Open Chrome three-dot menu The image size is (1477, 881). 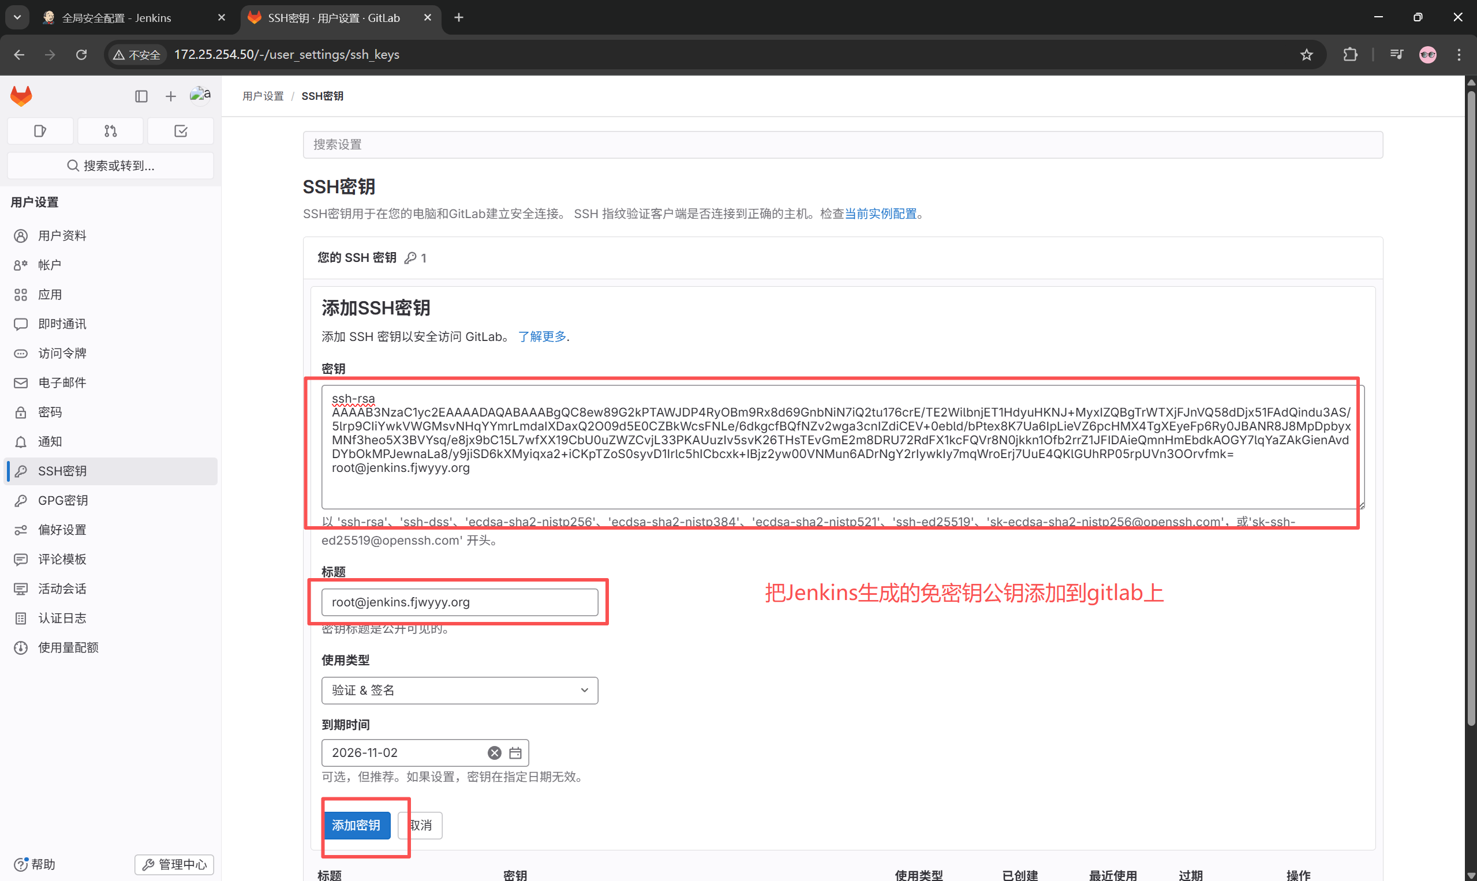pyautogui.click(x=1459, y=55)
